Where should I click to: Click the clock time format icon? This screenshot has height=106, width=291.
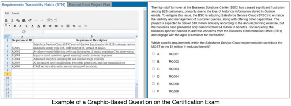coord(86,26)
